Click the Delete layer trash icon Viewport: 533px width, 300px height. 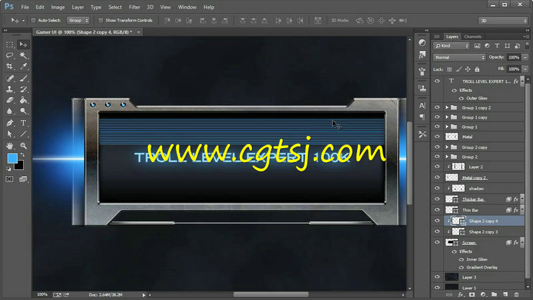pos(516,295)
